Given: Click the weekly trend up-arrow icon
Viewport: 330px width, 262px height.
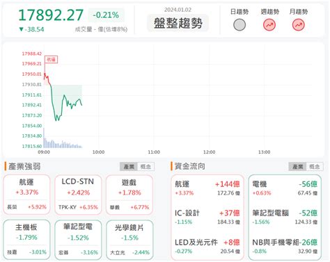Looking at the screenshot, I should point(269,25).
